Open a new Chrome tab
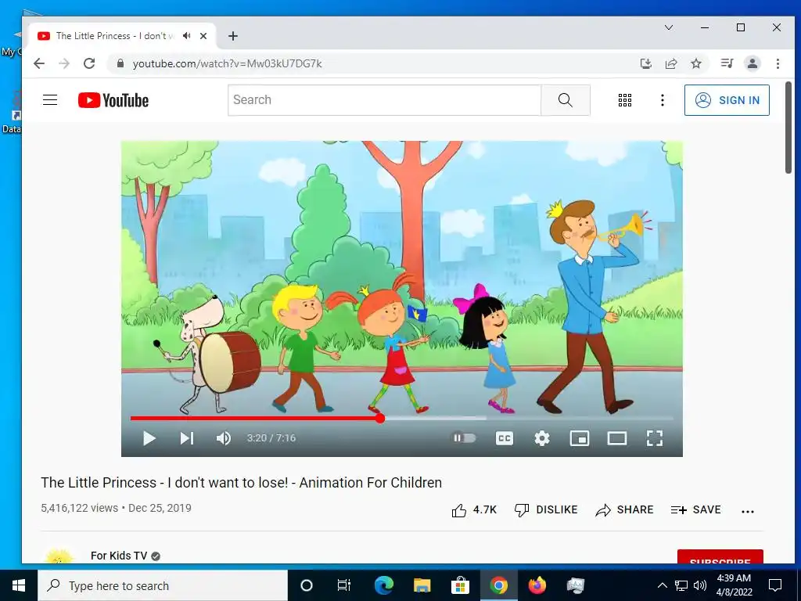801x601 pixels. (233, 36)
